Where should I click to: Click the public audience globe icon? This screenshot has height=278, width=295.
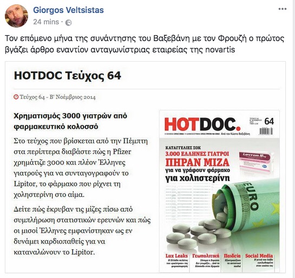[x=68, y=23]
